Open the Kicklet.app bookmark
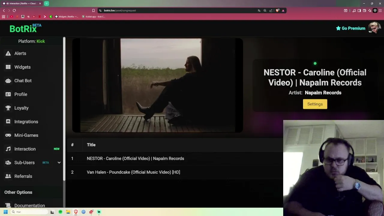This screenshot has height=216, width=384. point(93,17)
